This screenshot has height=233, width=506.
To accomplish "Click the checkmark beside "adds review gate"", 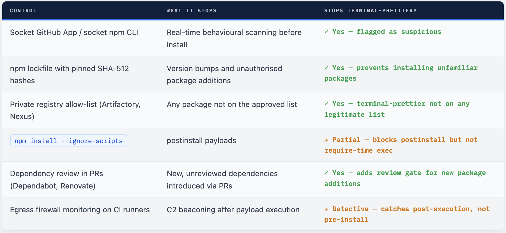I will [326, 173].
